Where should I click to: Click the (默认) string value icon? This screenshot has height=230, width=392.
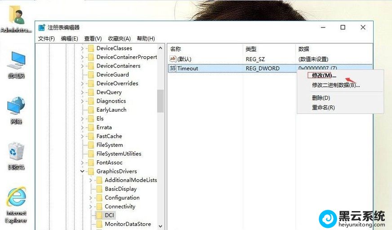[x=173, y=59]
